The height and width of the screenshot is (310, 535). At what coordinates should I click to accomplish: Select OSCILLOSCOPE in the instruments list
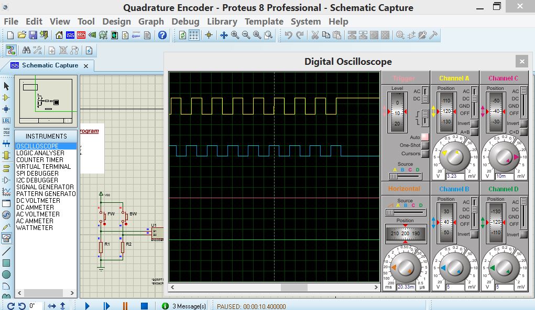click(46, 146)
